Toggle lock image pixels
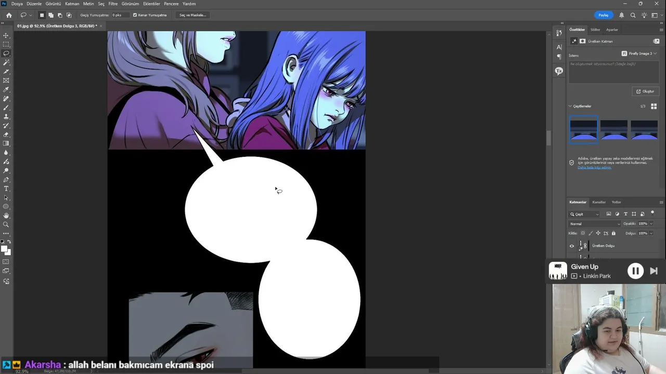The height and width of the screenshot is (374, 666). click(x=591, y=233)
